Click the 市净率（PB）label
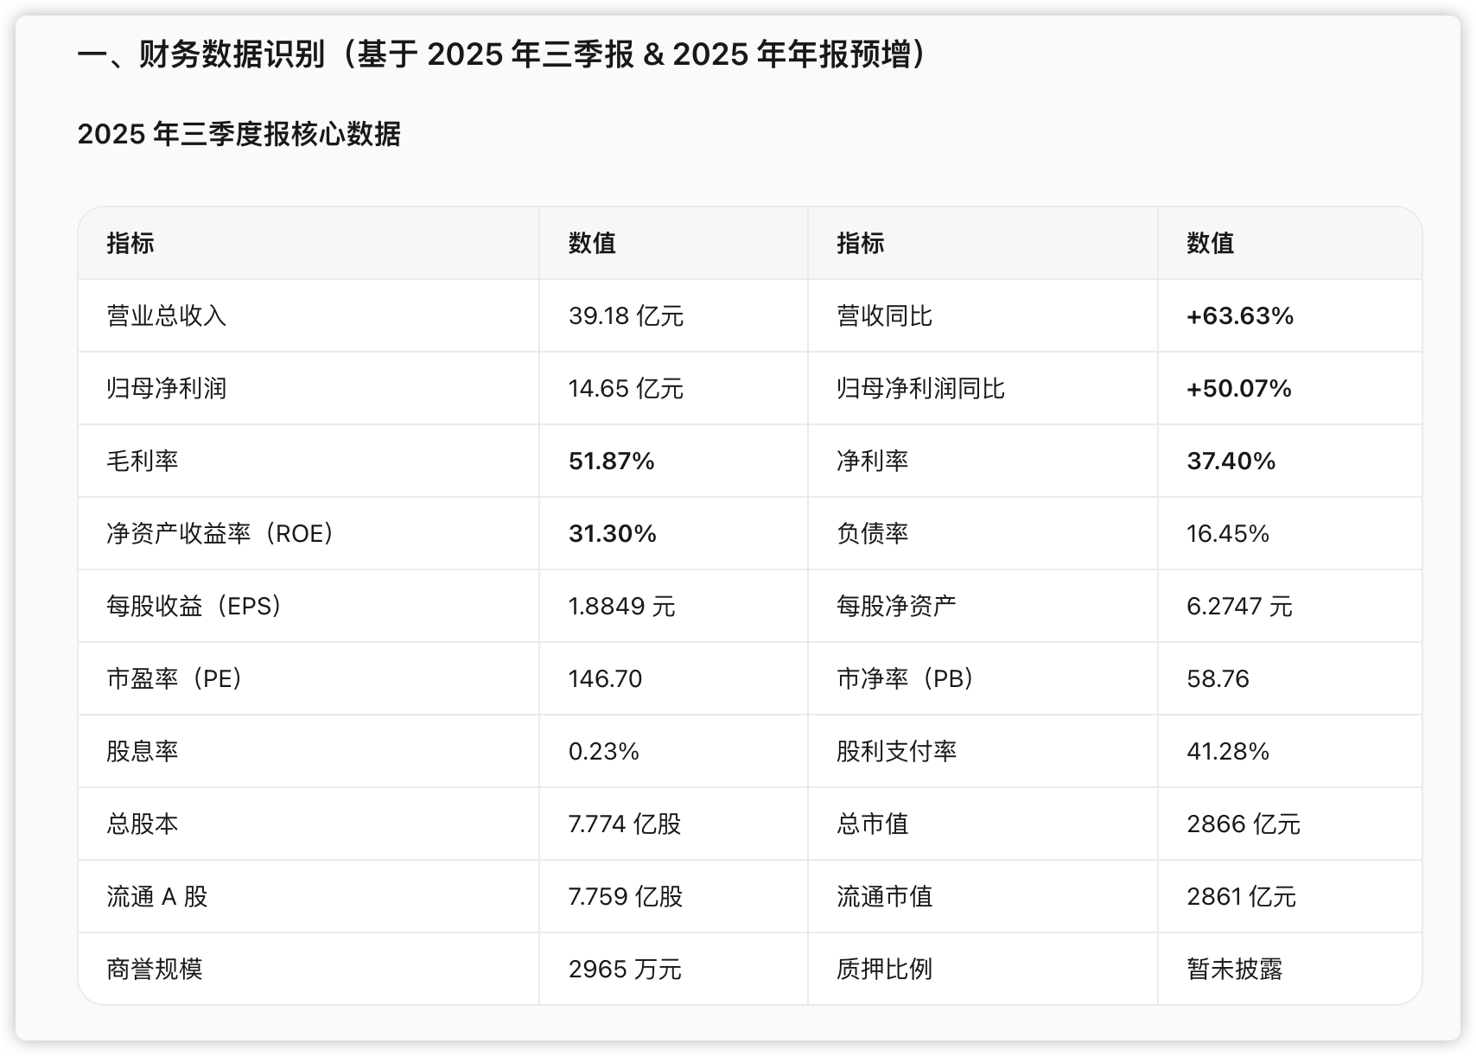 (x=907, y=678)
